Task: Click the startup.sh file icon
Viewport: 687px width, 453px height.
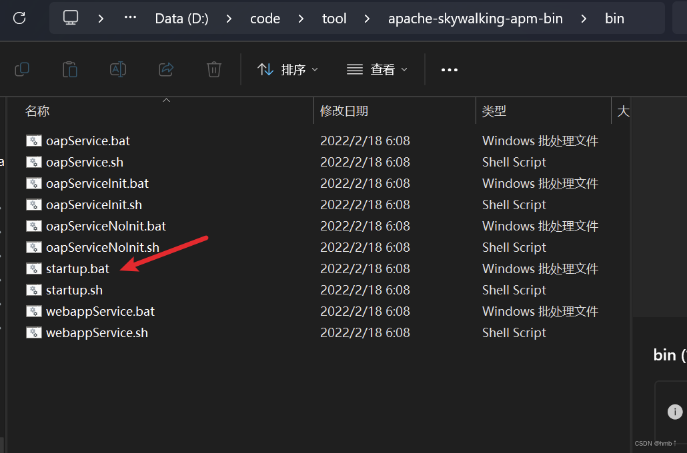Action: coord(34,290)
